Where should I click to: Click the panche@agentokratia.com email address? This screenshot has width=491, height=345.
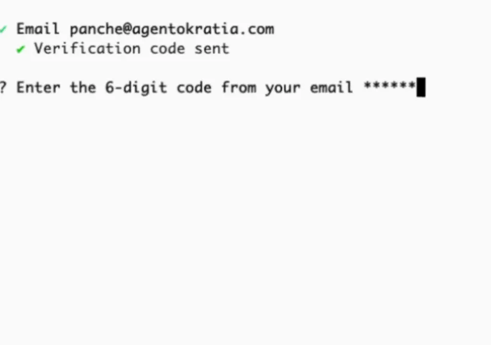click(172, 30)
